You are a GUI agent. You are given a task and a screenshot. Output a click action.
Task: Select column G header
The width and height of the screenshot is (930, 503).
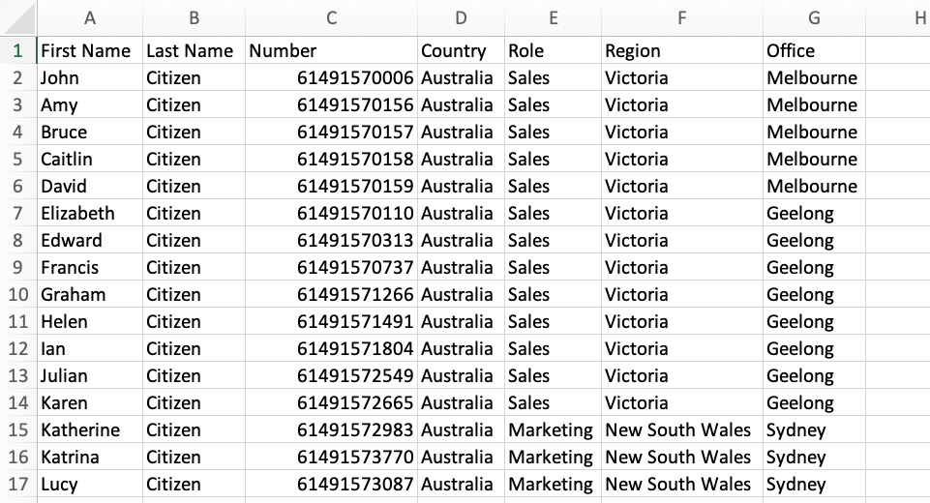coord(814,17)
